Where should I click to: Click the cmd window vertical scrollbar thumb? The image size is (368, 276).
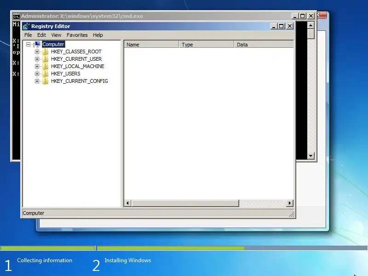[311, 34]
